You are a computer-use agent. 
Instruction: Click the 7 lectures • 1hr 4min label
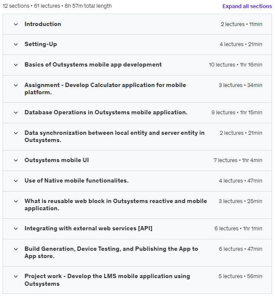(238, 160)
